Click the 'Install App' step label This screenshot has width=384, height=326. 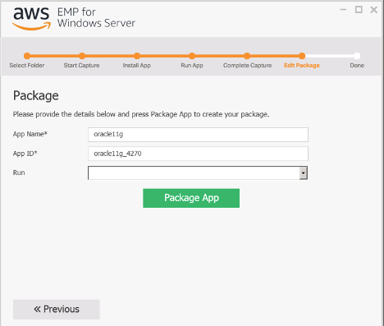coord(137,66)
